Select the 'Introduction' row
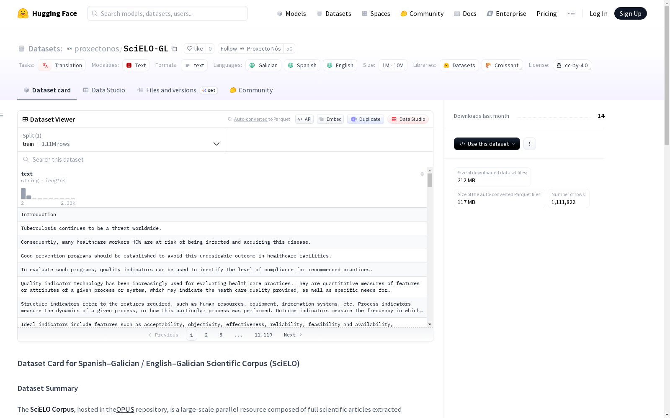This screenshot has width=670, height=418. coord(222,214)
